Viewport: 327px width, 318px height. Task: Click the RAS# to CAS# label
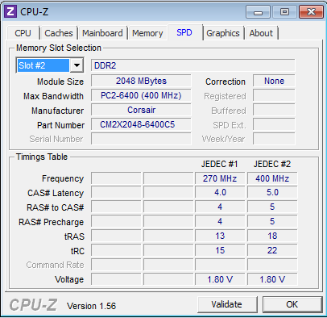[55, 207]
